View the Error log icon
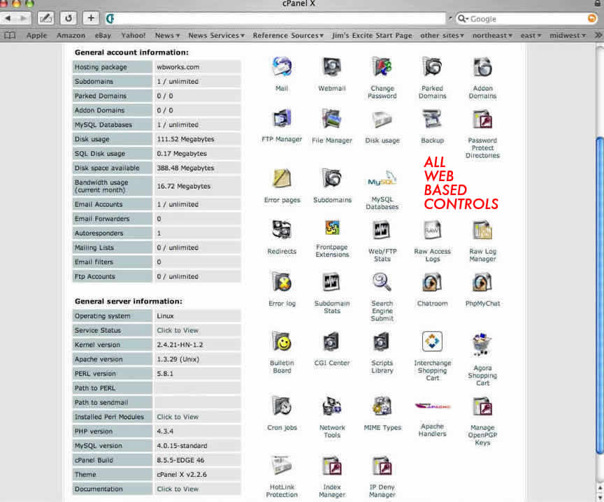This screenshot has width=604, height=502. [x=282, y=282]
